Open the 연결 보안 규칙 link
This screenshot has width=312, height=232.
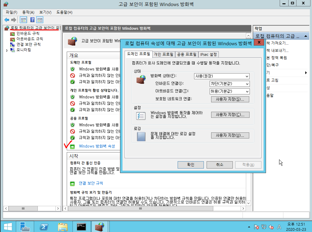pyautogui.click(x=91, y=183)
